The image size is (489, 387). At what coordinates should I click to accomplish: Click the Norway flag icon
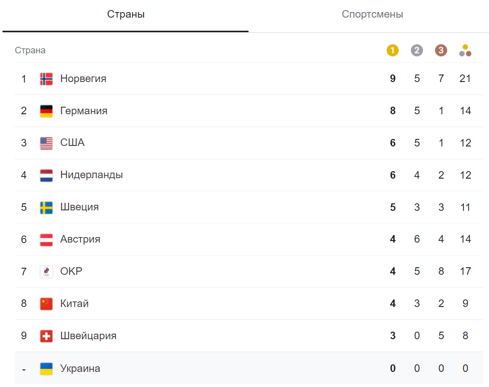(x=46, y=79)
